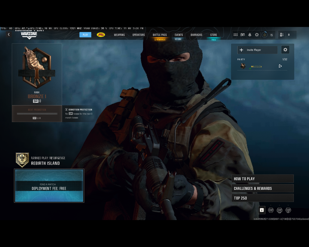Click the 'REBIRTH ISLAND' mode title
309x247 pixels.
[45, 163]
